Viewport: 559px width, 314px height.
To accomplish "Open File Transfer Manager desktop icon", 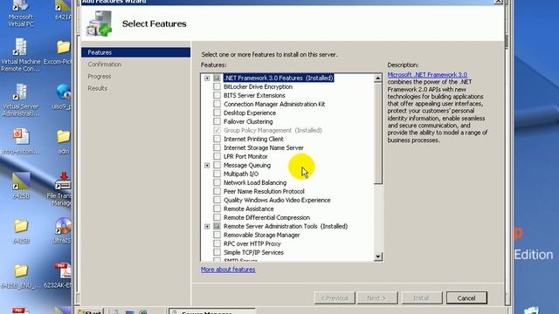I will 60,189.
